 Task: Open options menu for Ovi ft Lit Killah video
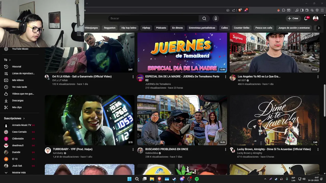tap(133, 77)
